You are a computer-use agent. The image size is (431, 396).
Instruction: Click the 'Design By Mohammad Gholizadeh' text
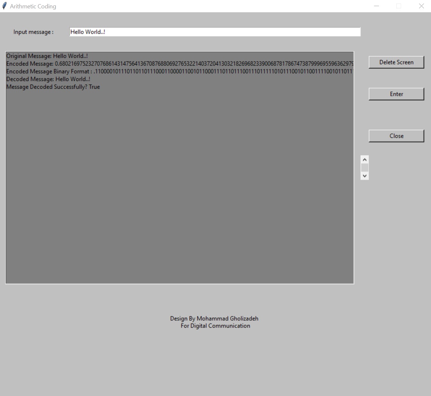click(x=214, y=318)
